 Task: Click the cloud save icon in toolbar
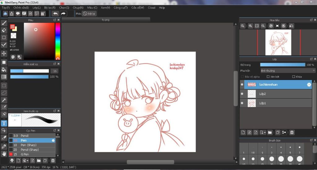click(5, 14)
